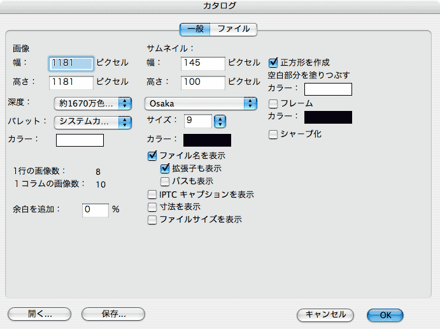Switch to the 一般 tab
This screenshot has width=440, height=329.
click(x=195, y=29)
